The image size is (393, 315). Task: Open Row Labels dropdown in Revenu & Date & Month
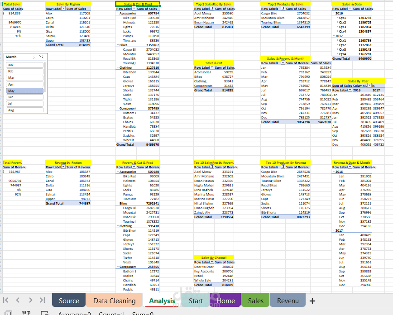tap(350, 167)
